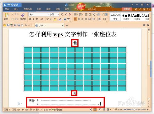Apply the 标题 1 heading style
The width and height of the screenshot is (154, 114).
coord(126,17)
